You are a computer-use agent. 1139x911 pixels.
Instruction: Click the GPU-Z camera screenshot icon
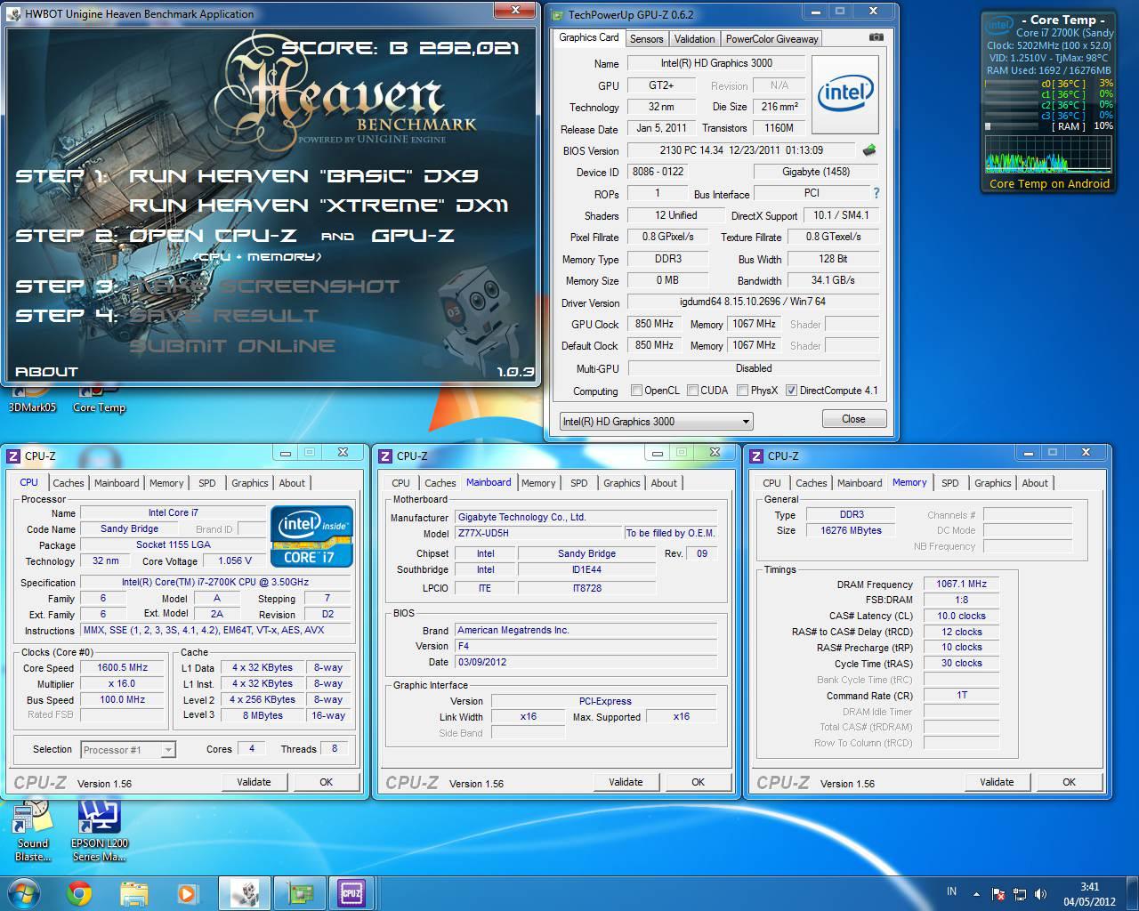coord(876,37)
